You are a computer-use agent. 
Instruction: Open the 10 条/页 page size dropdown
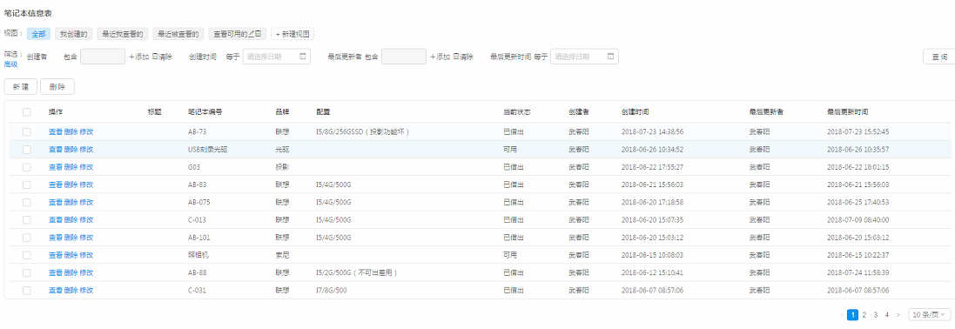tap(930, 314)
